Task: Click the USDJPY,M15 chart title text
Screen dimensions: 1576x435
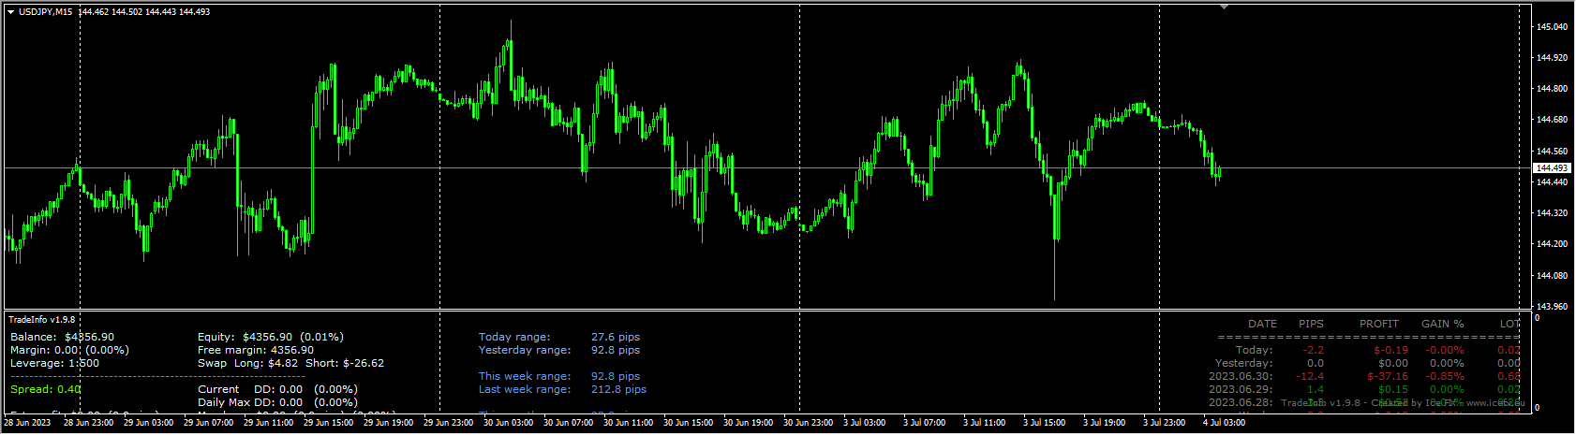Action: pyautogui.click(x=45, y=12)
